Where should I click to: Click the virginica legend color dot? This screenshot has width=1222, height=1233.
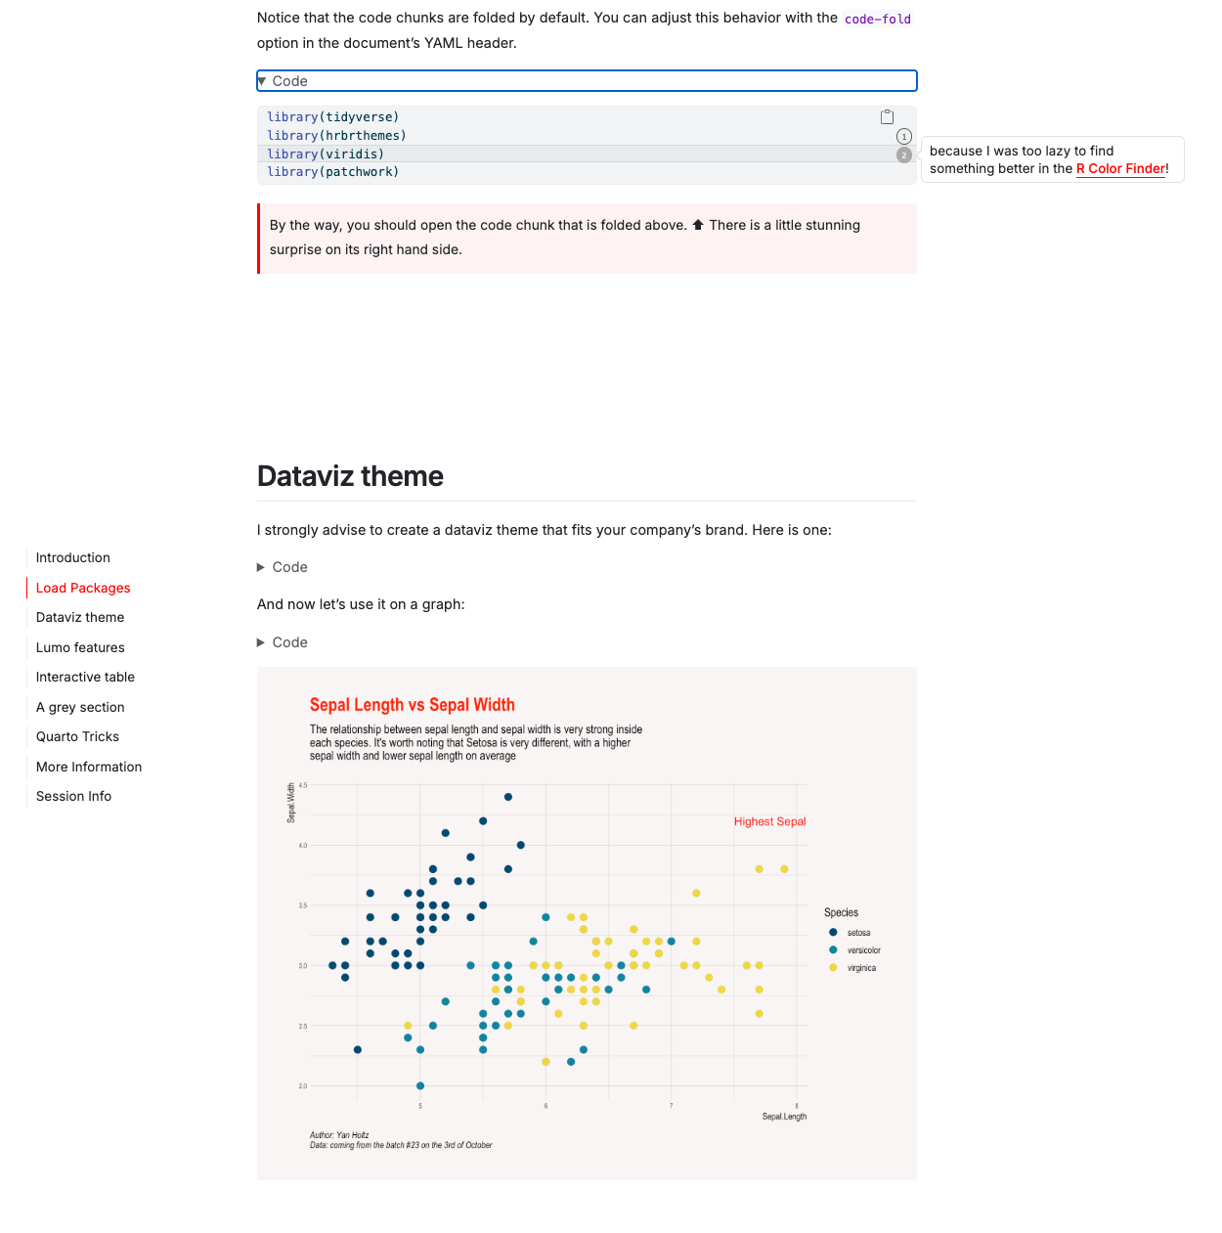[x=833, y=968]
